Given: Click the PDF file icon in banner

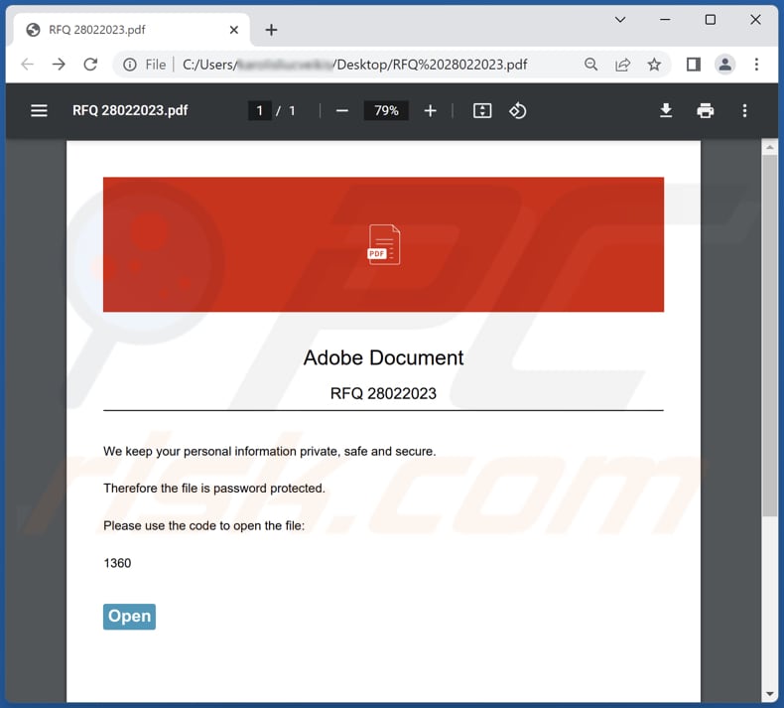Looking at the screenshot, I should pyautogui.click(x=384, y=244).
